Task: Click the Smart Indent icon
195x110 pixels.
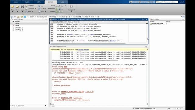Action: (57, 12)
